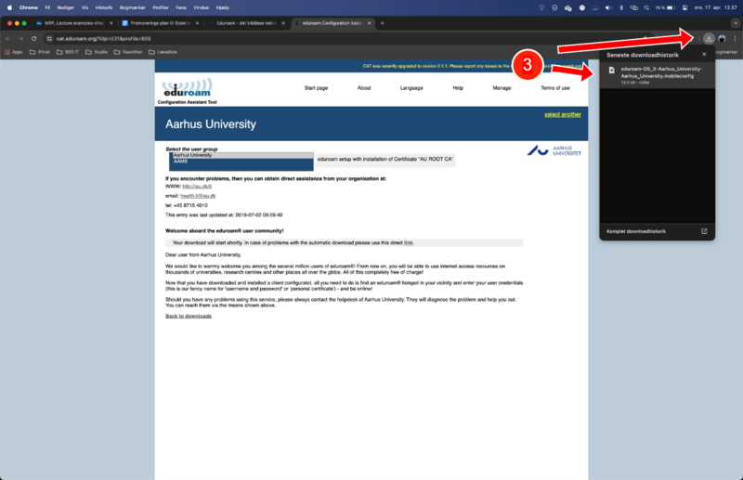The width and height of the screenshot is (743, 480).
Task: Close the Seneste downloadhistorik popup
Action: (704, 54)
